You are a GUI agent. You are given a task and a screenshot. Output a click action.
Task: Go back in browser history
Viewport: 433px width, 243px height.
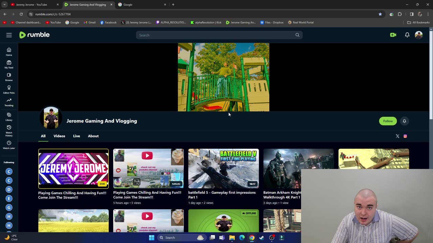(x=5, y=14)
